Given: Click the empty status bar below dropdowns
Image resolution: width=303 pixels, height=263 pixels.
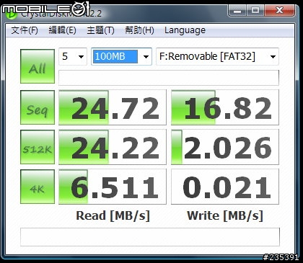Looking at the screenshot, I should 169,78.
